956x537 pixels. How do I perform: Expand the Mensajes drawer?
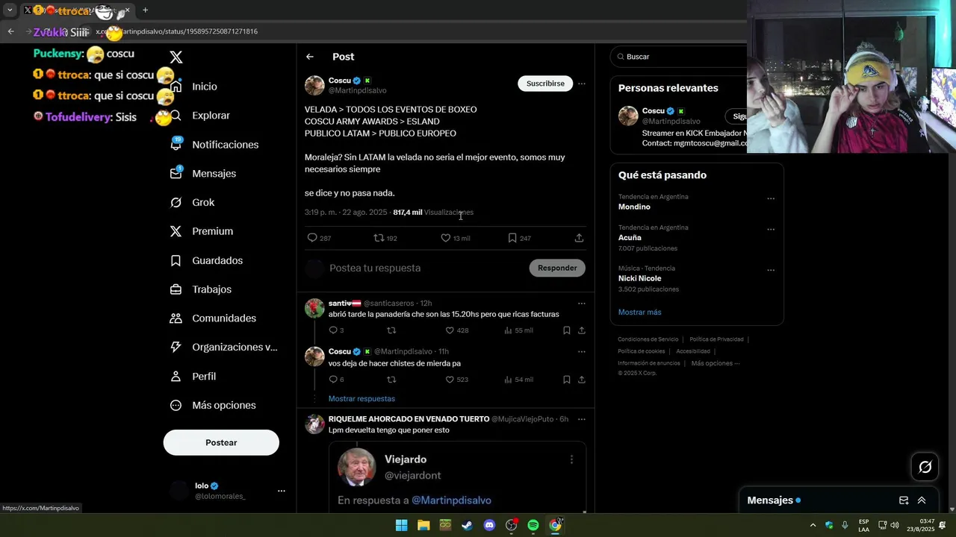point(922,500)
